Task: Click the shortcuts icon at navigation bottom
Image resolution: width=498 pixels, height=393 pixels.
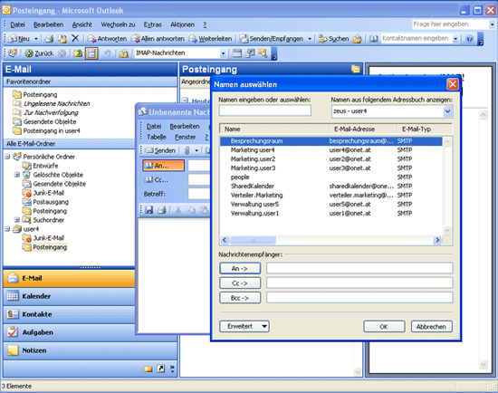Action: click(161, 369)
